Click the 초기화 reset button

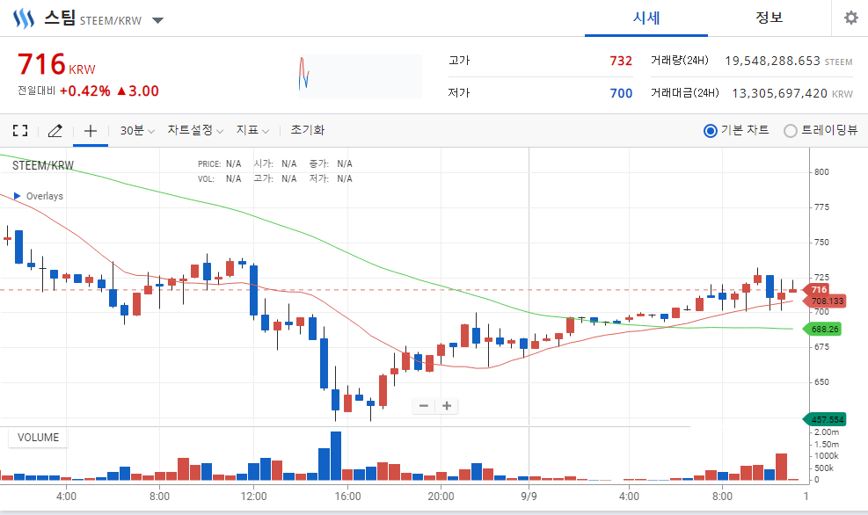point(307,130)
